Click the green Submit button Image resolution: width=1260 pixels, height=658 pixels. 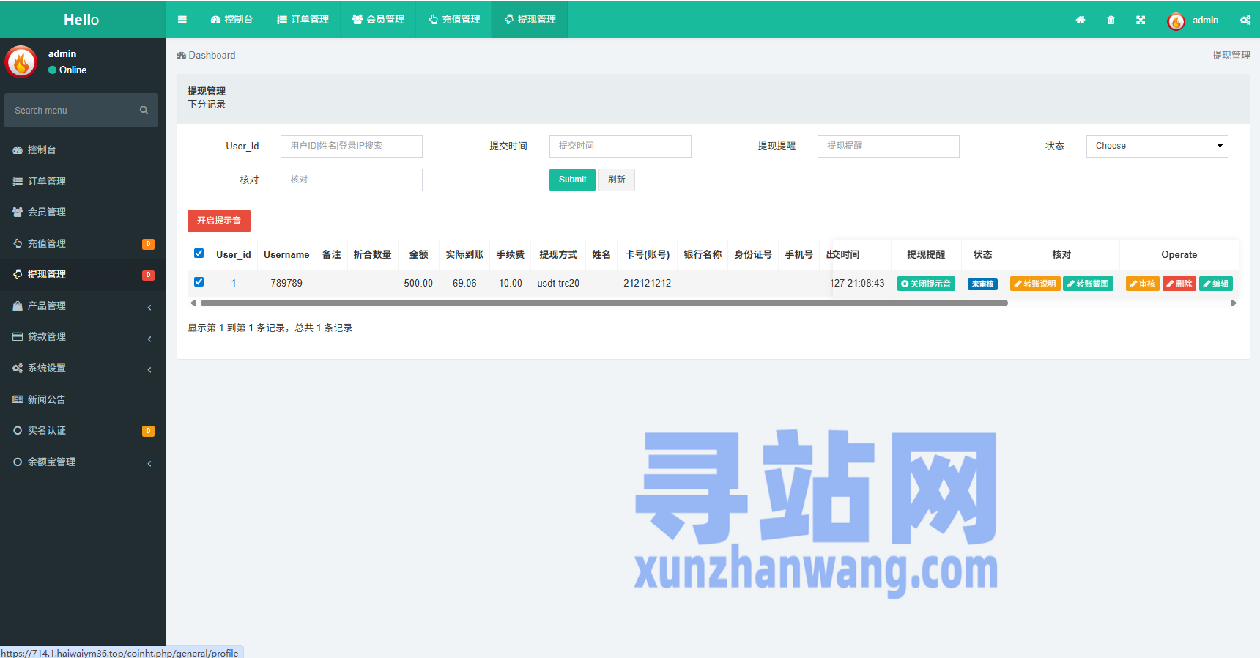(x=572, y=180)
